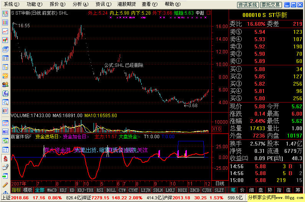Click the two people users icon
The width and height of the screenshot is (305, 202).
point(5,84)
